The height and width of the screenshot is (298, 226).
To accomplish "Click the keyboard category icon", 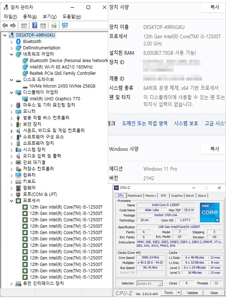I will pos(18,182).
